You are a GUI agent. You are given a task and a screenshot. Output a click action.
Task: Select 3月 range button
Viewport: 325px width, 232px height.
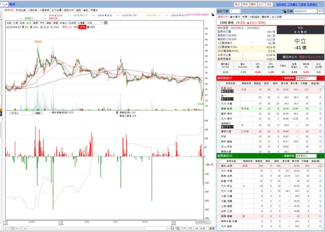[184, 228]
